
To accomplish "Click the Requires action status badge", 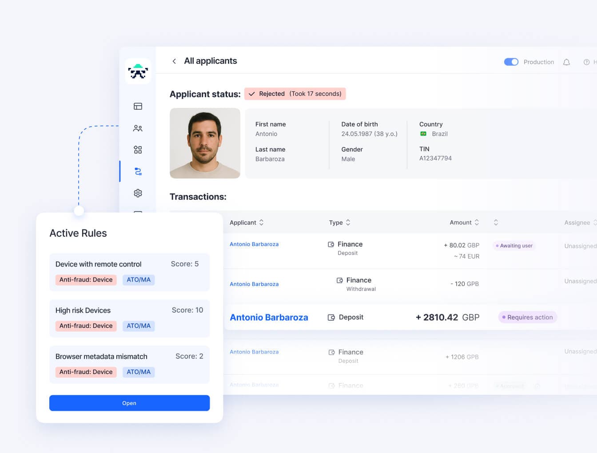I will coord(528,317).
